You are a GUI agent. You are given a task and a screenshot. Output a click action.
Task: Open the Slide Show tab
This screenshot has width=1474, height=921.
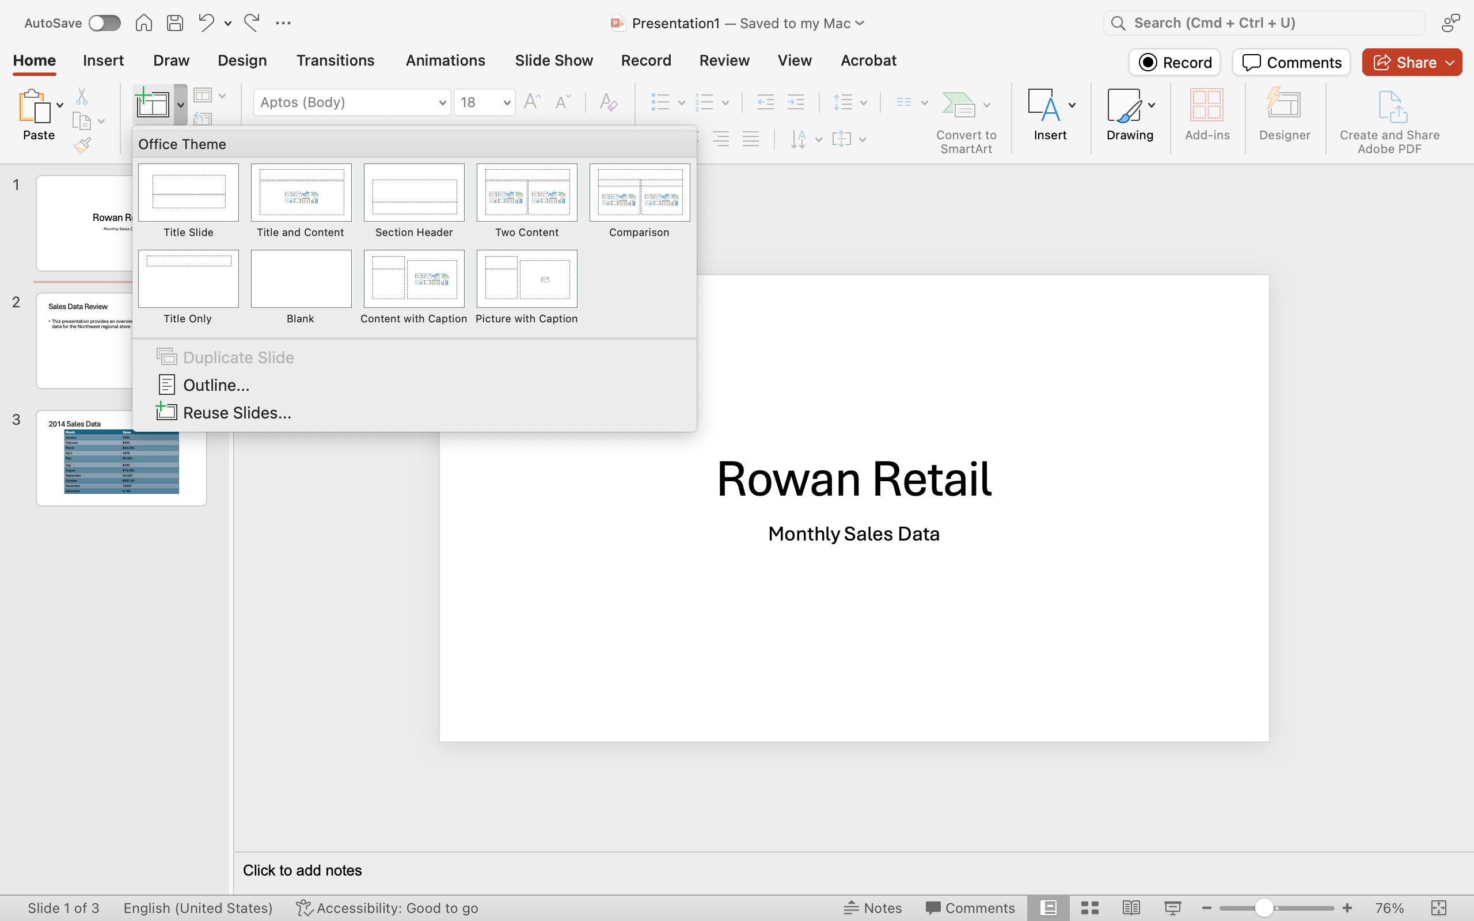[x=554, y=60]
